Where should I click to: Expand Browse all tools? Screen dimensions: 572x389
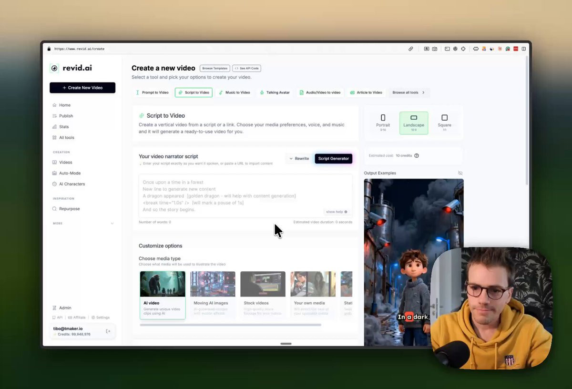(409, 92)
